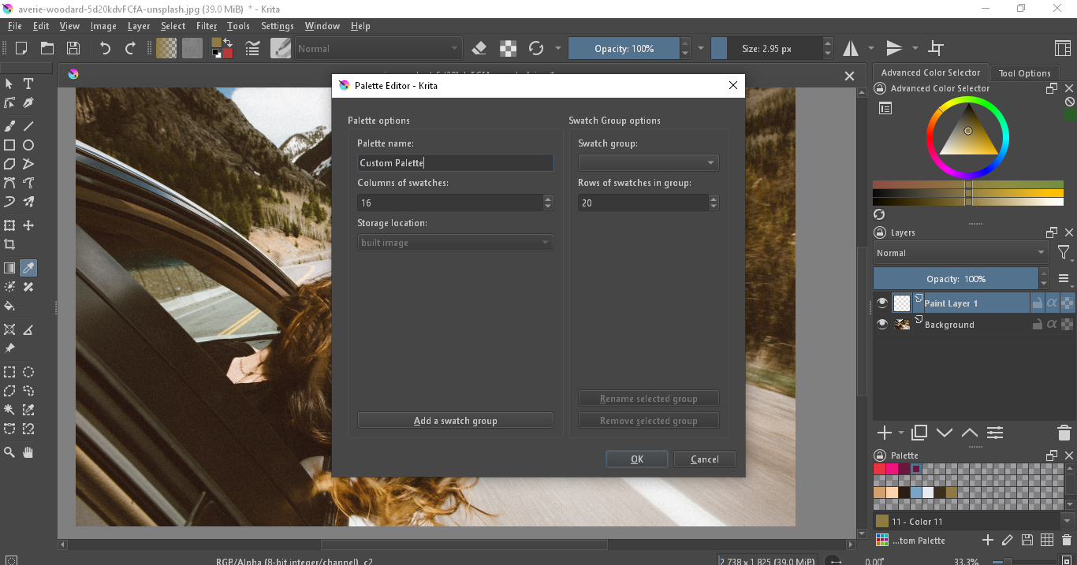Open layer properties sliders icon

[995, 433]
